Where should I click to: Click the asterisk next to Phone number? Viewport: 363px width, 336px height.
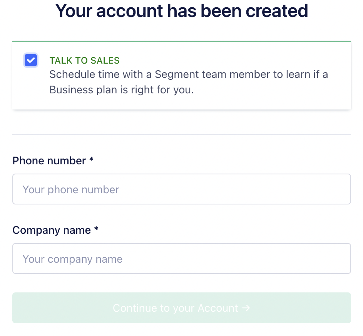91,161
